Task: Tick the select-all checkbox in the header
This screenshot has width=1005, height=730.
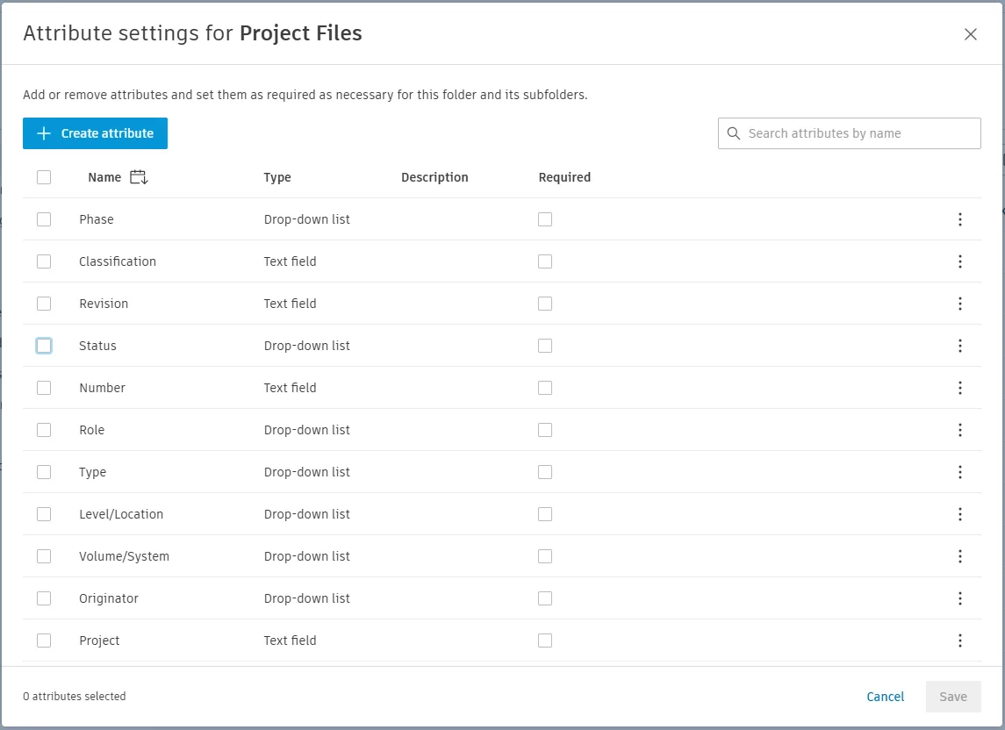Action: (x=44, y=177)
